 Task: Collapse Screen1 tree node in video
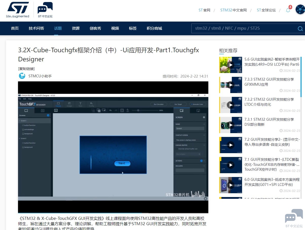tap(19, 121)
